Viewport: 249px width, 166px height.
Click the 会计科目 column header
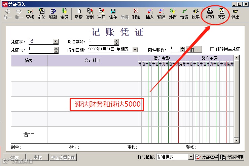click(x=93, y=60)
